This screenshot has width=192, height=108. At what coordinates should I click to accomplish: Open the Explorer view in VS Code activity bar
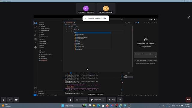point(35,23)
